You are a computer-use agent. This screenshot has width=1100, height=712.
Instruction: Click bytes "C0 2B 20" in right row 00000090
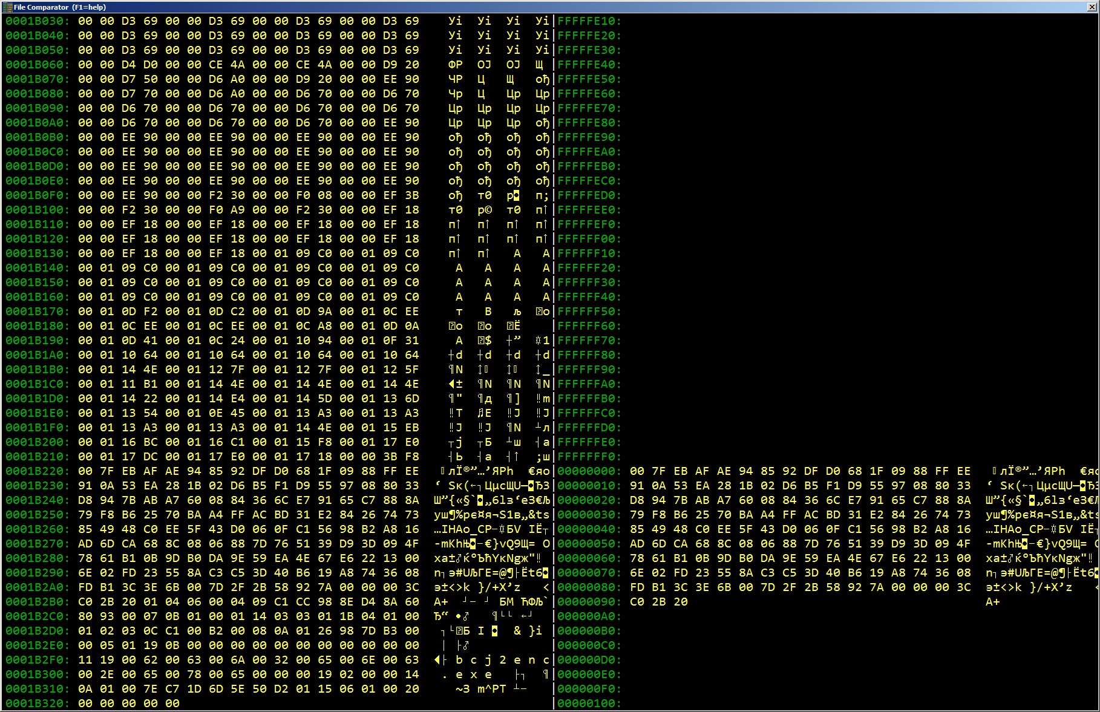659,602
